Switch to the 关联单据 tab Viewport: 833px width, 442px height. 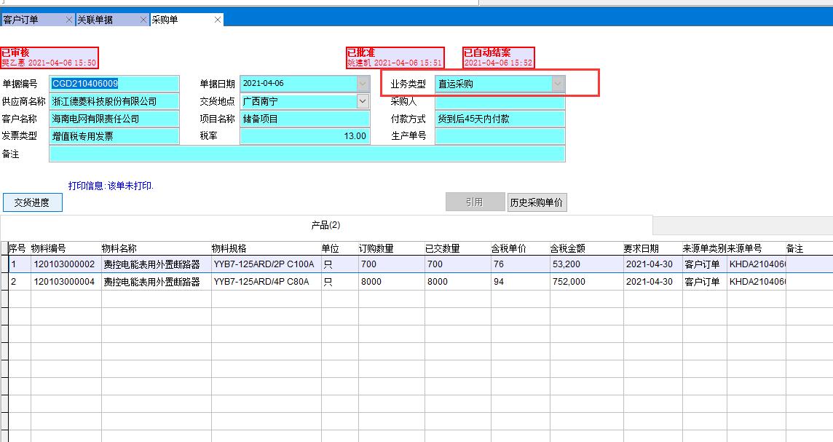pos(102,20)
